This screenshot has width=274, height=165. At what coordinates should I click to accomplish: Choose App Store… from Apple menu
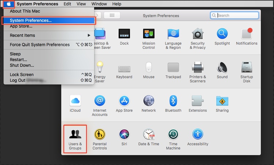49,26
